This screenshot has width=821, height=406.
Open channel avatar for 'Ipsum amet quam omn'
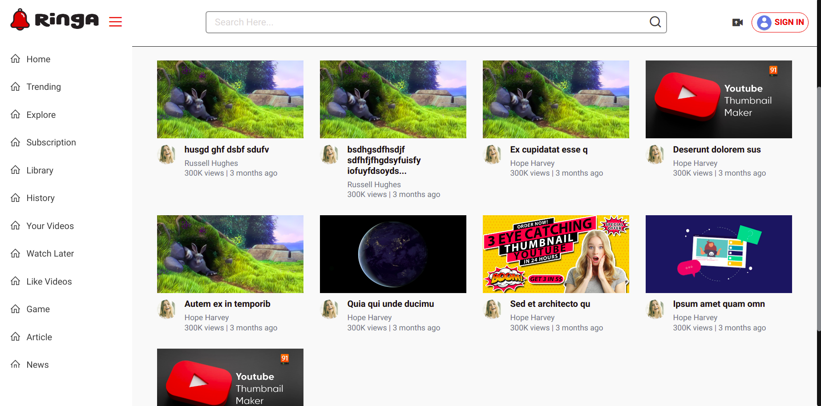point(656,309)
